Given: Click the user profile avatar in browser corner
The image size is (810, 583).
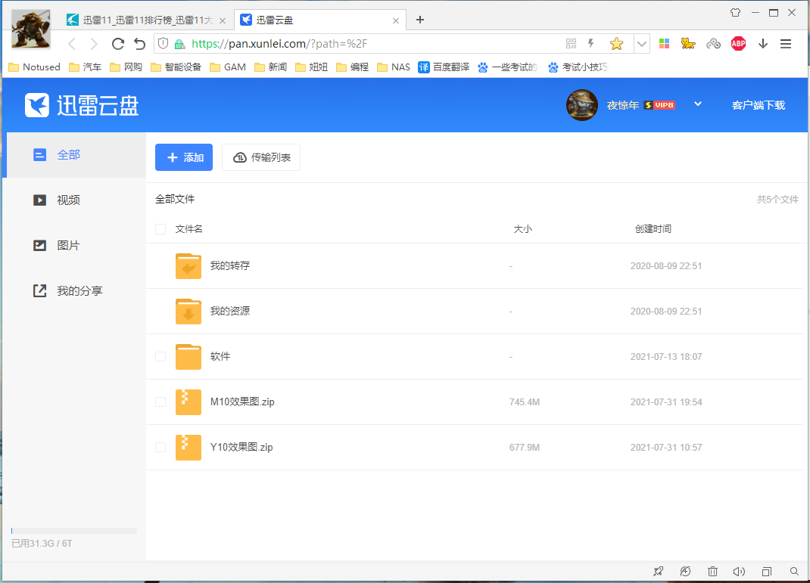Looking at the screenshot, I should pyautogui.click(x=31, y=29).
